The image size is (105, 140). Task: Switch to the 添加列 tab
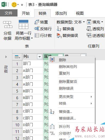[61, 13]
